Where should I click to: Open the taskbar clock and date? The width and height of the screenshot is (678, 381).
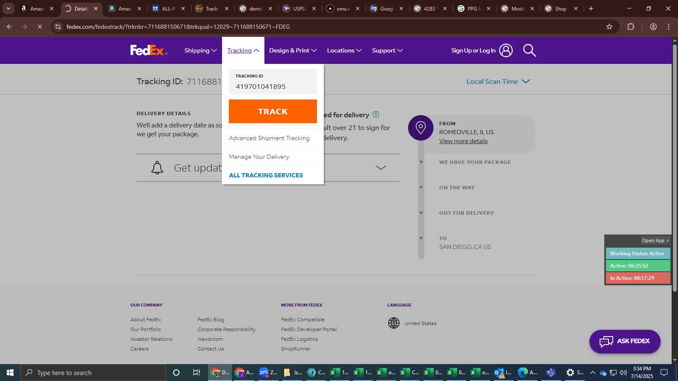point(642,373)
